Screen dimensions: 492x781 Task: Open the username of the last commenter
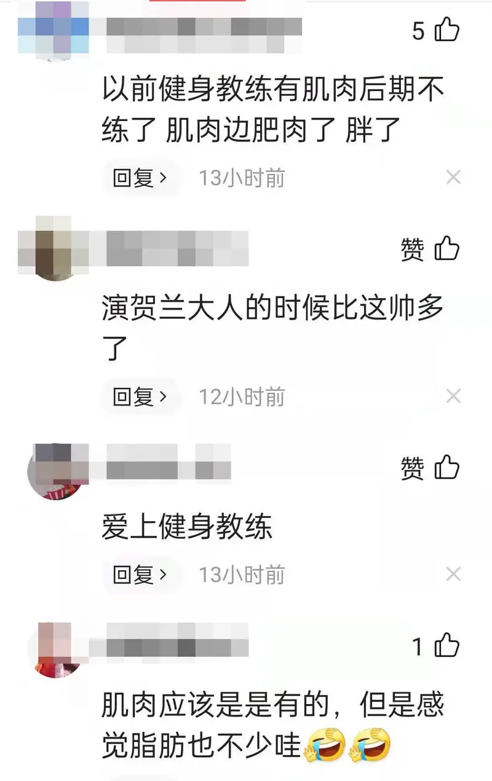pyautogui.click(x=177, y=640)
